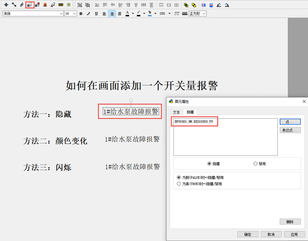The image size is (308, 241).
Task: Select the move/pan crosshair tool icon
Action: [x=6, y=5]
